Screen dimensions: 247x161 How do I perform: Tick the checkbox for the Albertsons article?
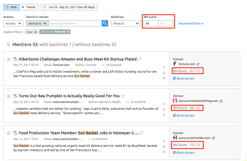pyautogui.click(x=9, y=59)
